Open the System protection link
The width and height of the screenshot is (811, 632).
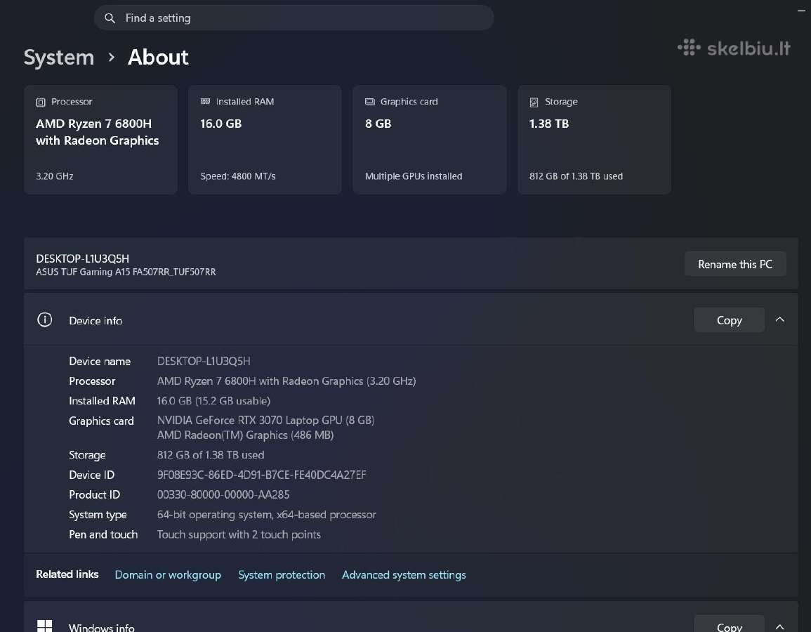(x=282, y=574)
